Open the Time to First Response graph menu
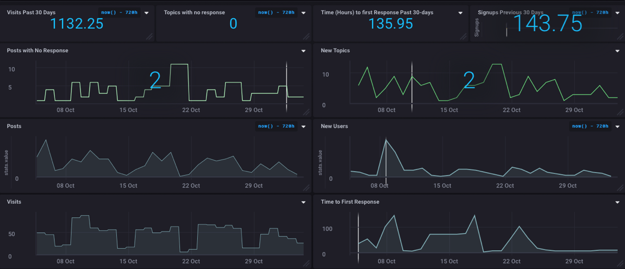Image resolution: width=625 pixels, height=269 pixels. (x=617, y=202)
